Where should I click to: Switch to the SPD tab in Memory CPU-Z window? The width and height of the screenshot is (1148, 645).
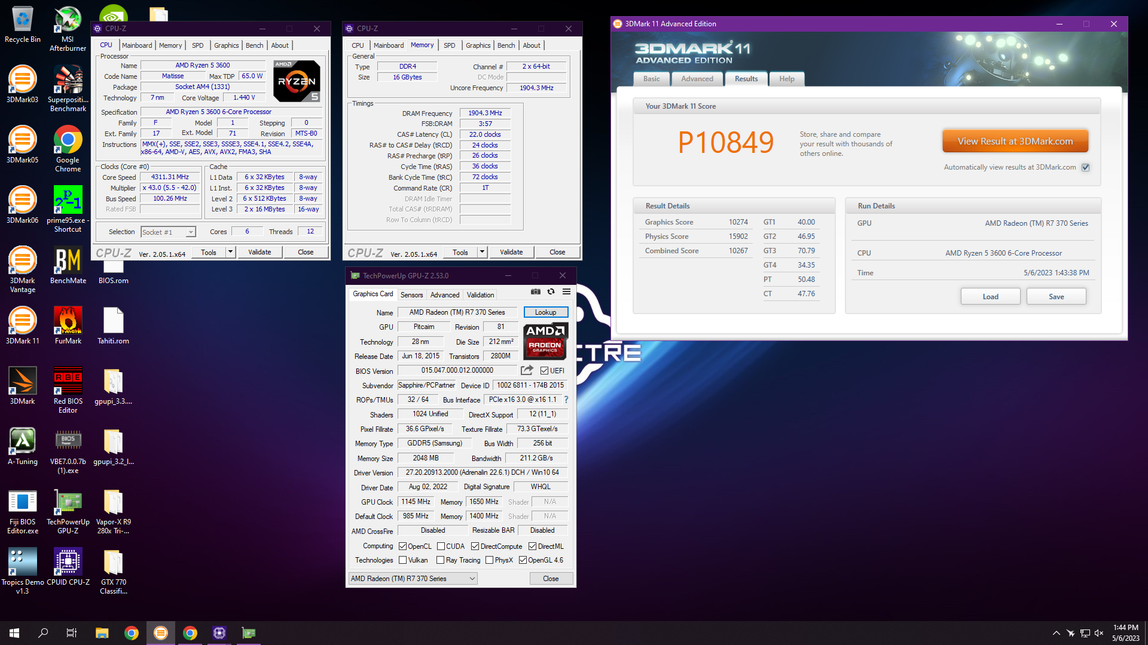[x=449, y=45]
